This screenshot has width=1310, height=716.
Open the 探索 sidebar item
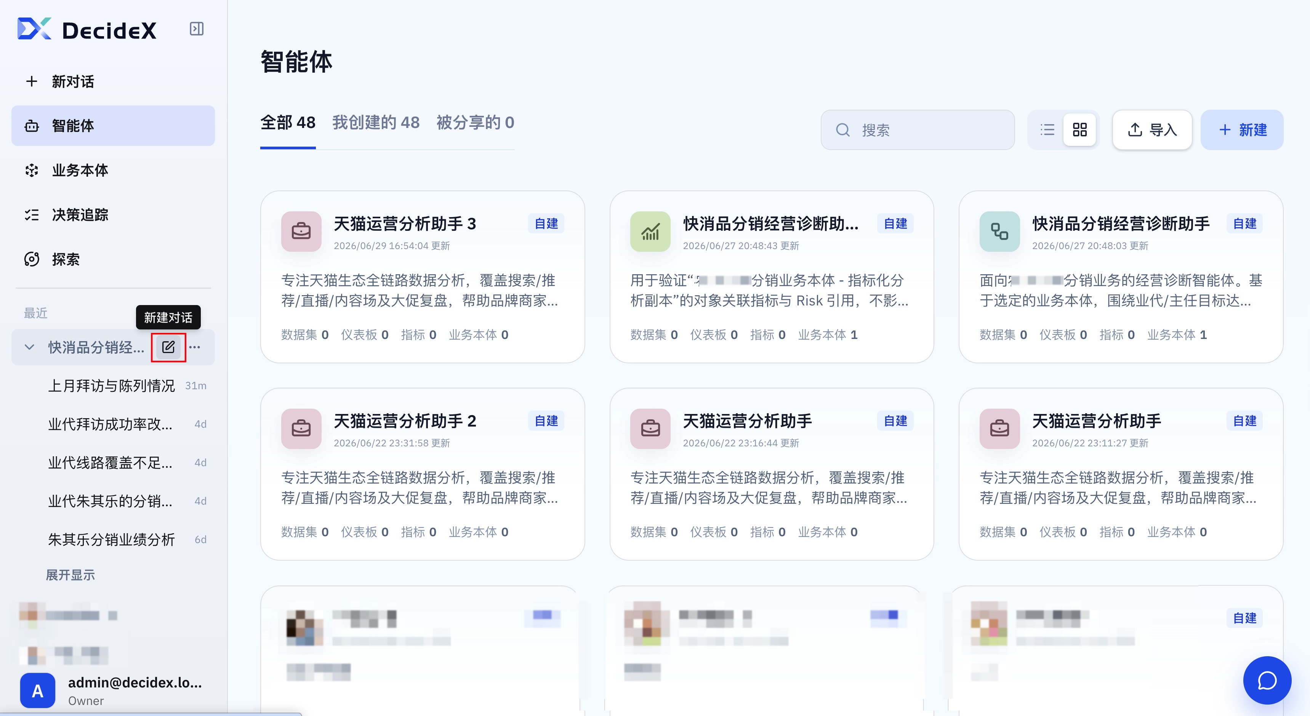113,259
